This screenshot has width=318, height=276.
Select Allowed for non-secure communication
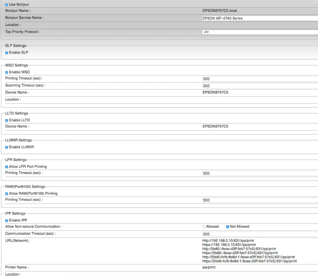204,227
